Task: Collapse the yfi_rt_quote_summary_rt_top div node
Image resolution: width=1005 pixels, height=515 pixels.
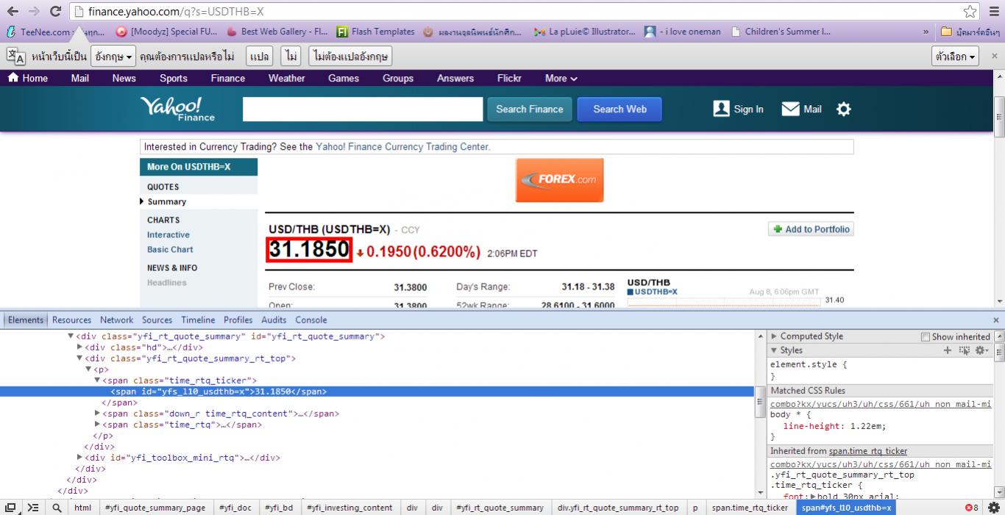Action: tap(79, 359)
